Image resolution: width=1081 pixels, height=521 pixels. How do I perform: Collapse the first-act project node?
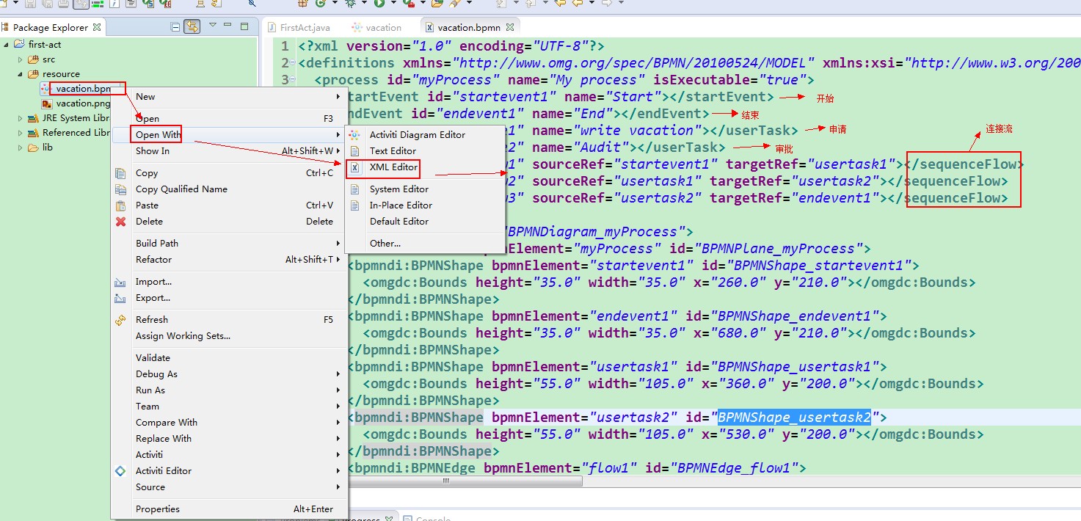[x=7, y=45]
